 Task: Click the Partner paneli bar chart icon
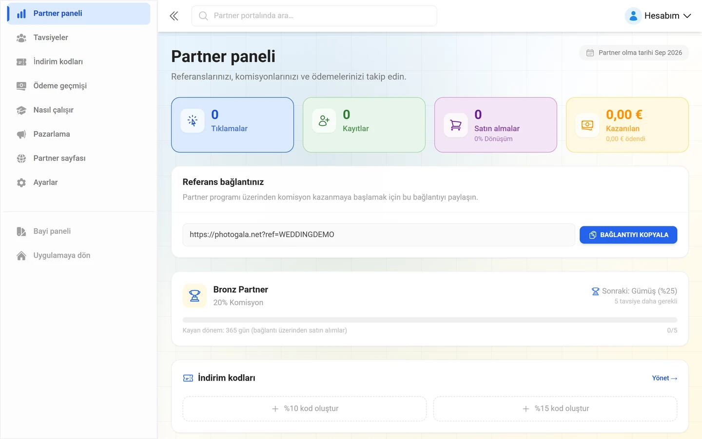pyautogui.click(x=21, y=14)
